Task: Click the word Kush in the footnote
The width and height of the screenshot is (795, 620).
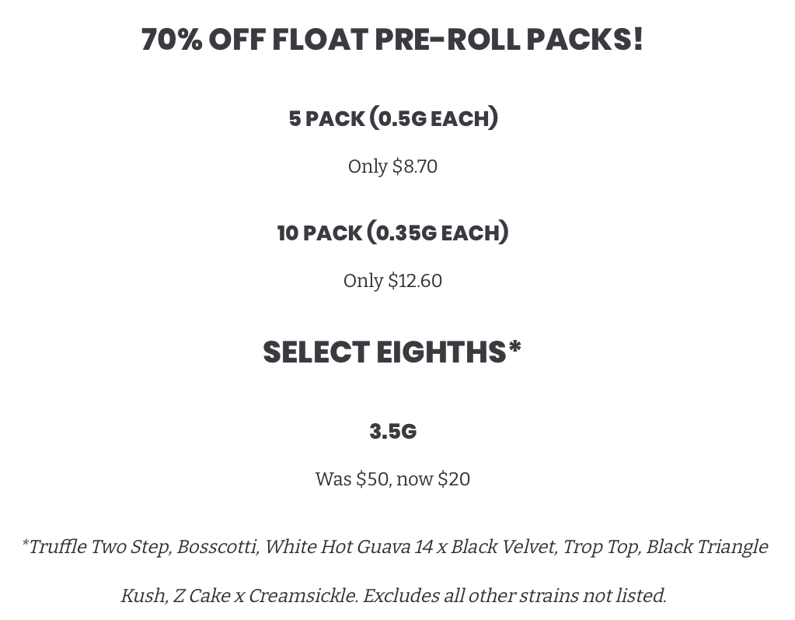Action: point(141,596)
